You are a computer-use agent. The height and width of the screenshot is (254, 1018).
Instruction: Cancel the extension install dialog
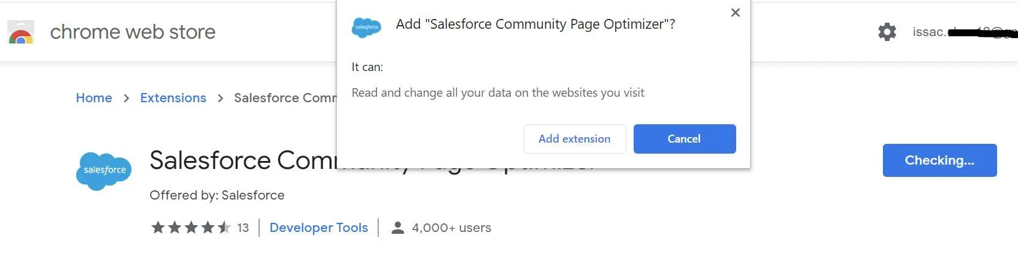pos(685,139)
